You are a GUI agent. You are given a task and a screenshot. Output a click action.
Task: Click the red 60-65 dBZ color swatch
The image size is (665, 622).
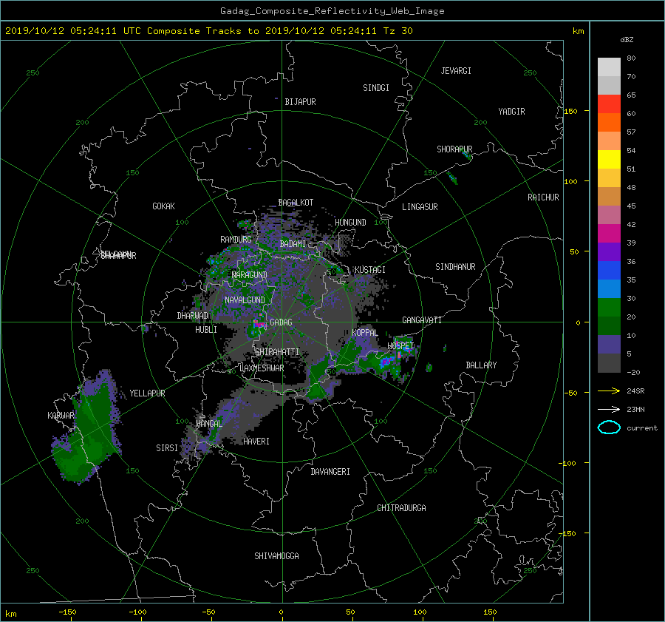tap(609, 104)
